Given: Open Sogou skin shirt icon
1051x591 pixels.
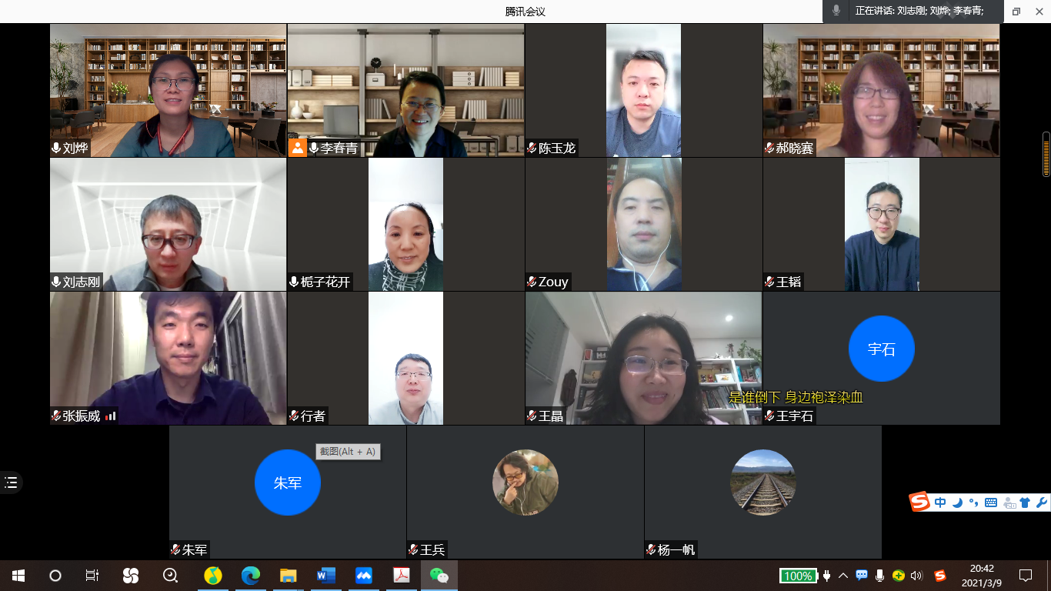Looking at the screenshot, I should coord(1024,503).
